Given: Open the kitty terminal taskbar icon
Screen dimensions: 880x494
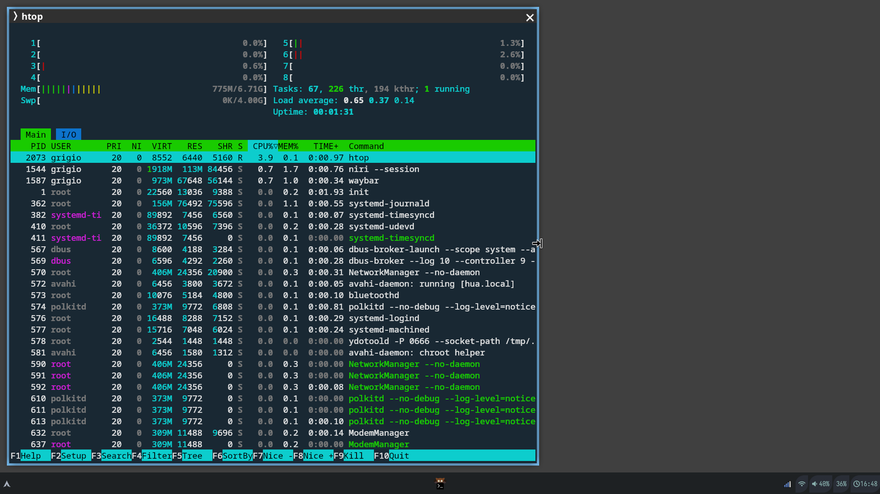Looking at the screenshot, I should 440,483.
